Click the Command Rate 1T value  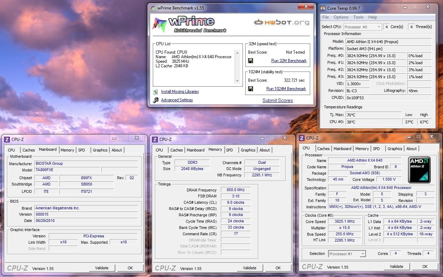236,234
